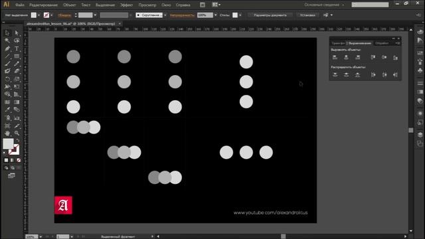Image resolution: width=425 pixels, height=239 pixels.
Task: Click vertical distribute center icon
Action: point(346,75)
